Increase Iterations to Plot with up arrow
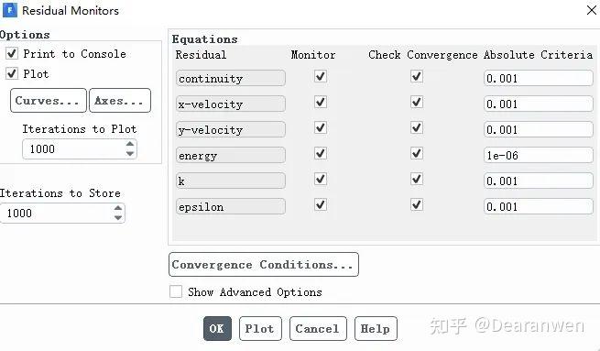Viewport: 600px width, 351px height. [130, 144]
